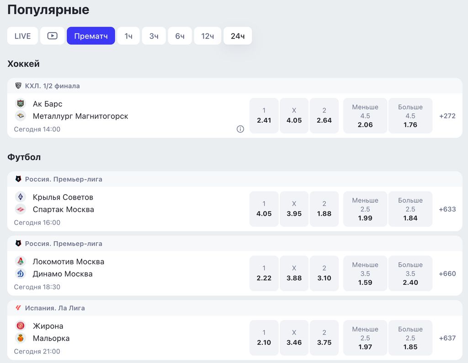Select draw odds 3.95 for Крылья Советов match
The width and height of the screenshot is (468, 363).
294,209
